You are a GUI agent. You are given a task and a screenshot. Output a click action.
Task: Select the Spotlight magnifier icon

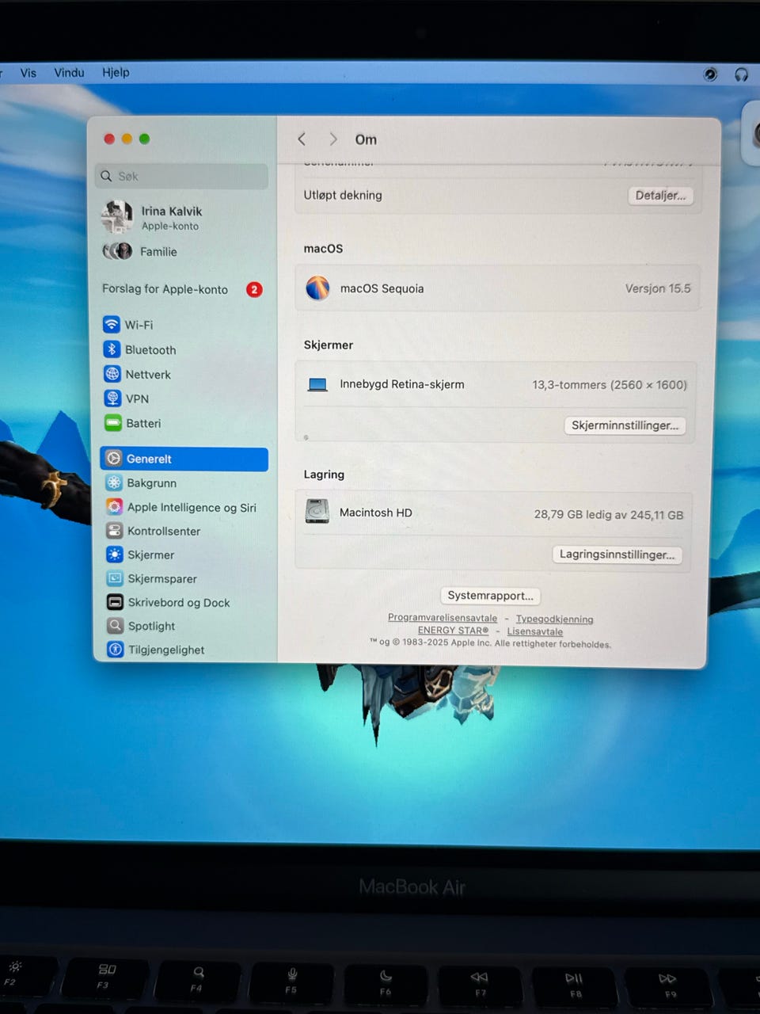point(116,626)
